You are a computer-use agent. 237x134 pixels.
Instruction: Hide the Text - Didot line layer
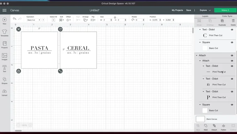click(x=232, y=66)
